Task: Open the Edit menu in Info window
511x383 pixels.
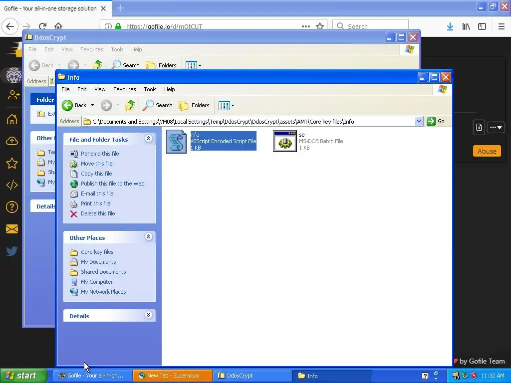Action: [82, 89]
